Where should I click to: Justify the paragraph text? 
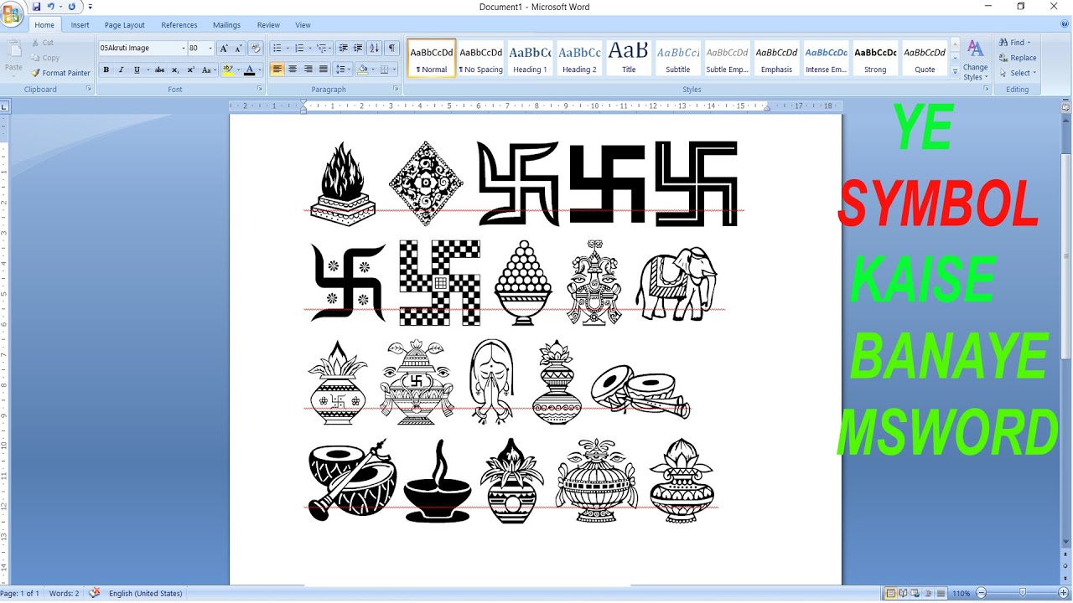coord(323,70)
